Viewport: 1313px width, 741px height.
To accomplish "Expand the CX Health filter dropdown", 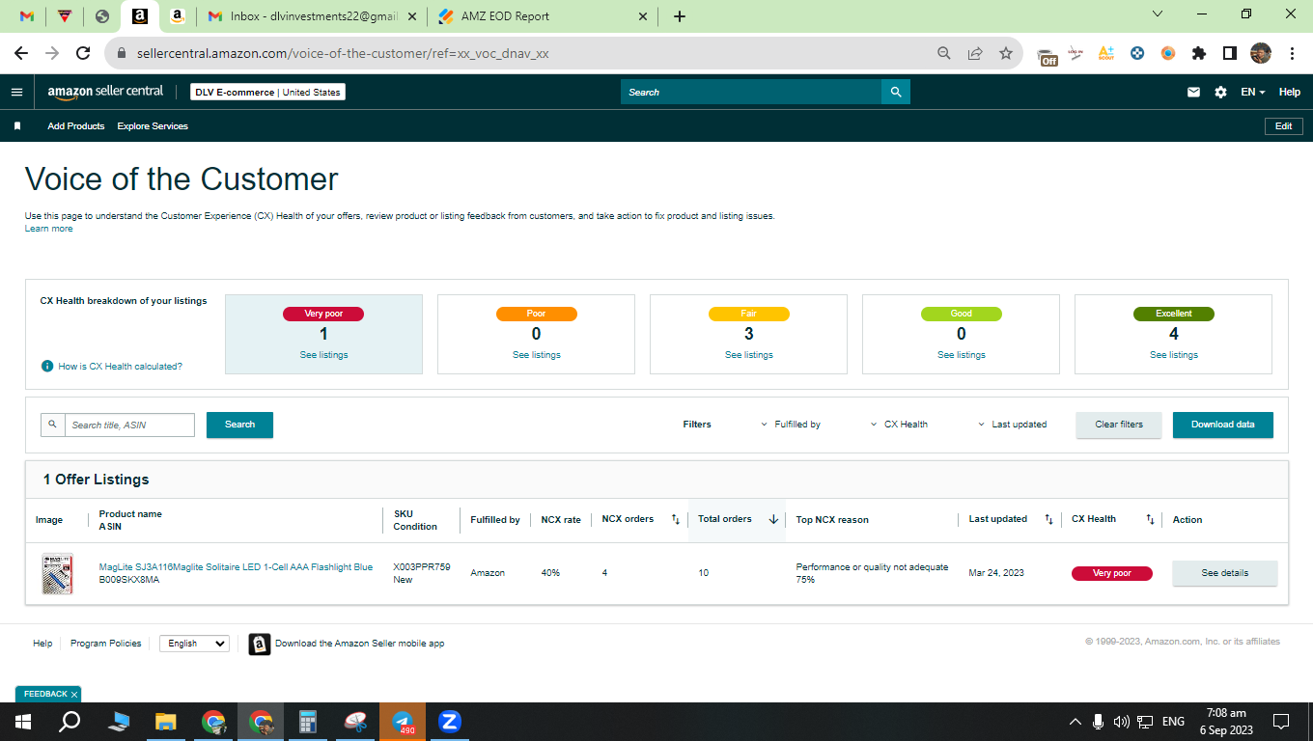I will tap(899, 425).
